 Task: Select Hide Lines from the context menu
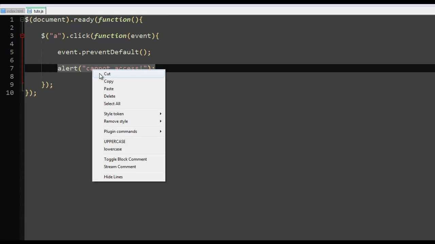tap(129, 177)
